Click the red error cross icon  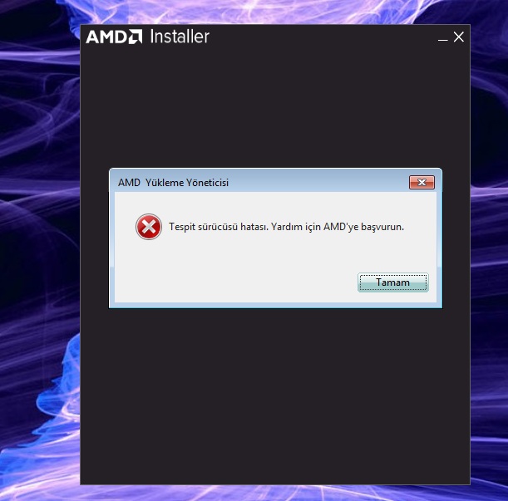149,227
